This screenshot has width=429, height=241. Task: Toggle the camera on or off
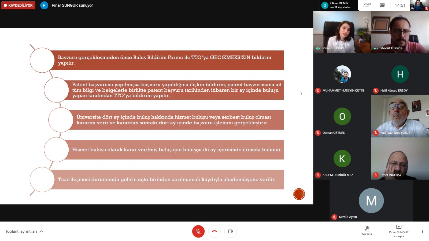tap(231, 231)
